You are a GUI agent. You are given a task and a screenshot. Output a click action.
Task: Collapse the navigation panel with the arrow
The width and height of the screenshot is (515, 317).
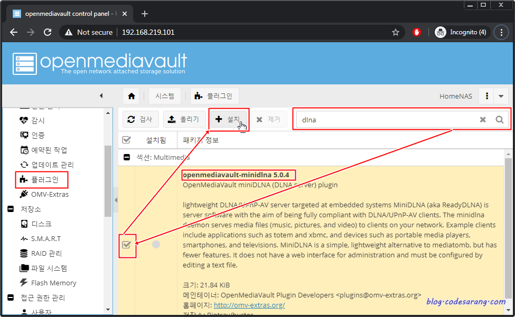[x=101, y=95]
